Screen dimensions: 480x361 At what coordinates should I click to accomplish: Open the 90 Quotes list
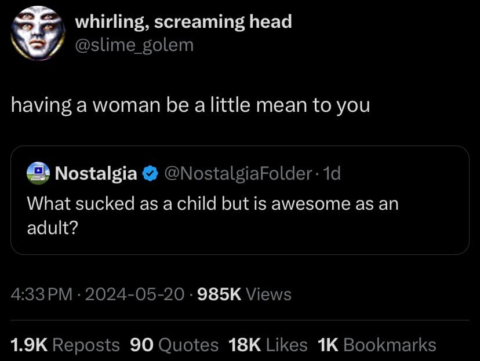174,345
